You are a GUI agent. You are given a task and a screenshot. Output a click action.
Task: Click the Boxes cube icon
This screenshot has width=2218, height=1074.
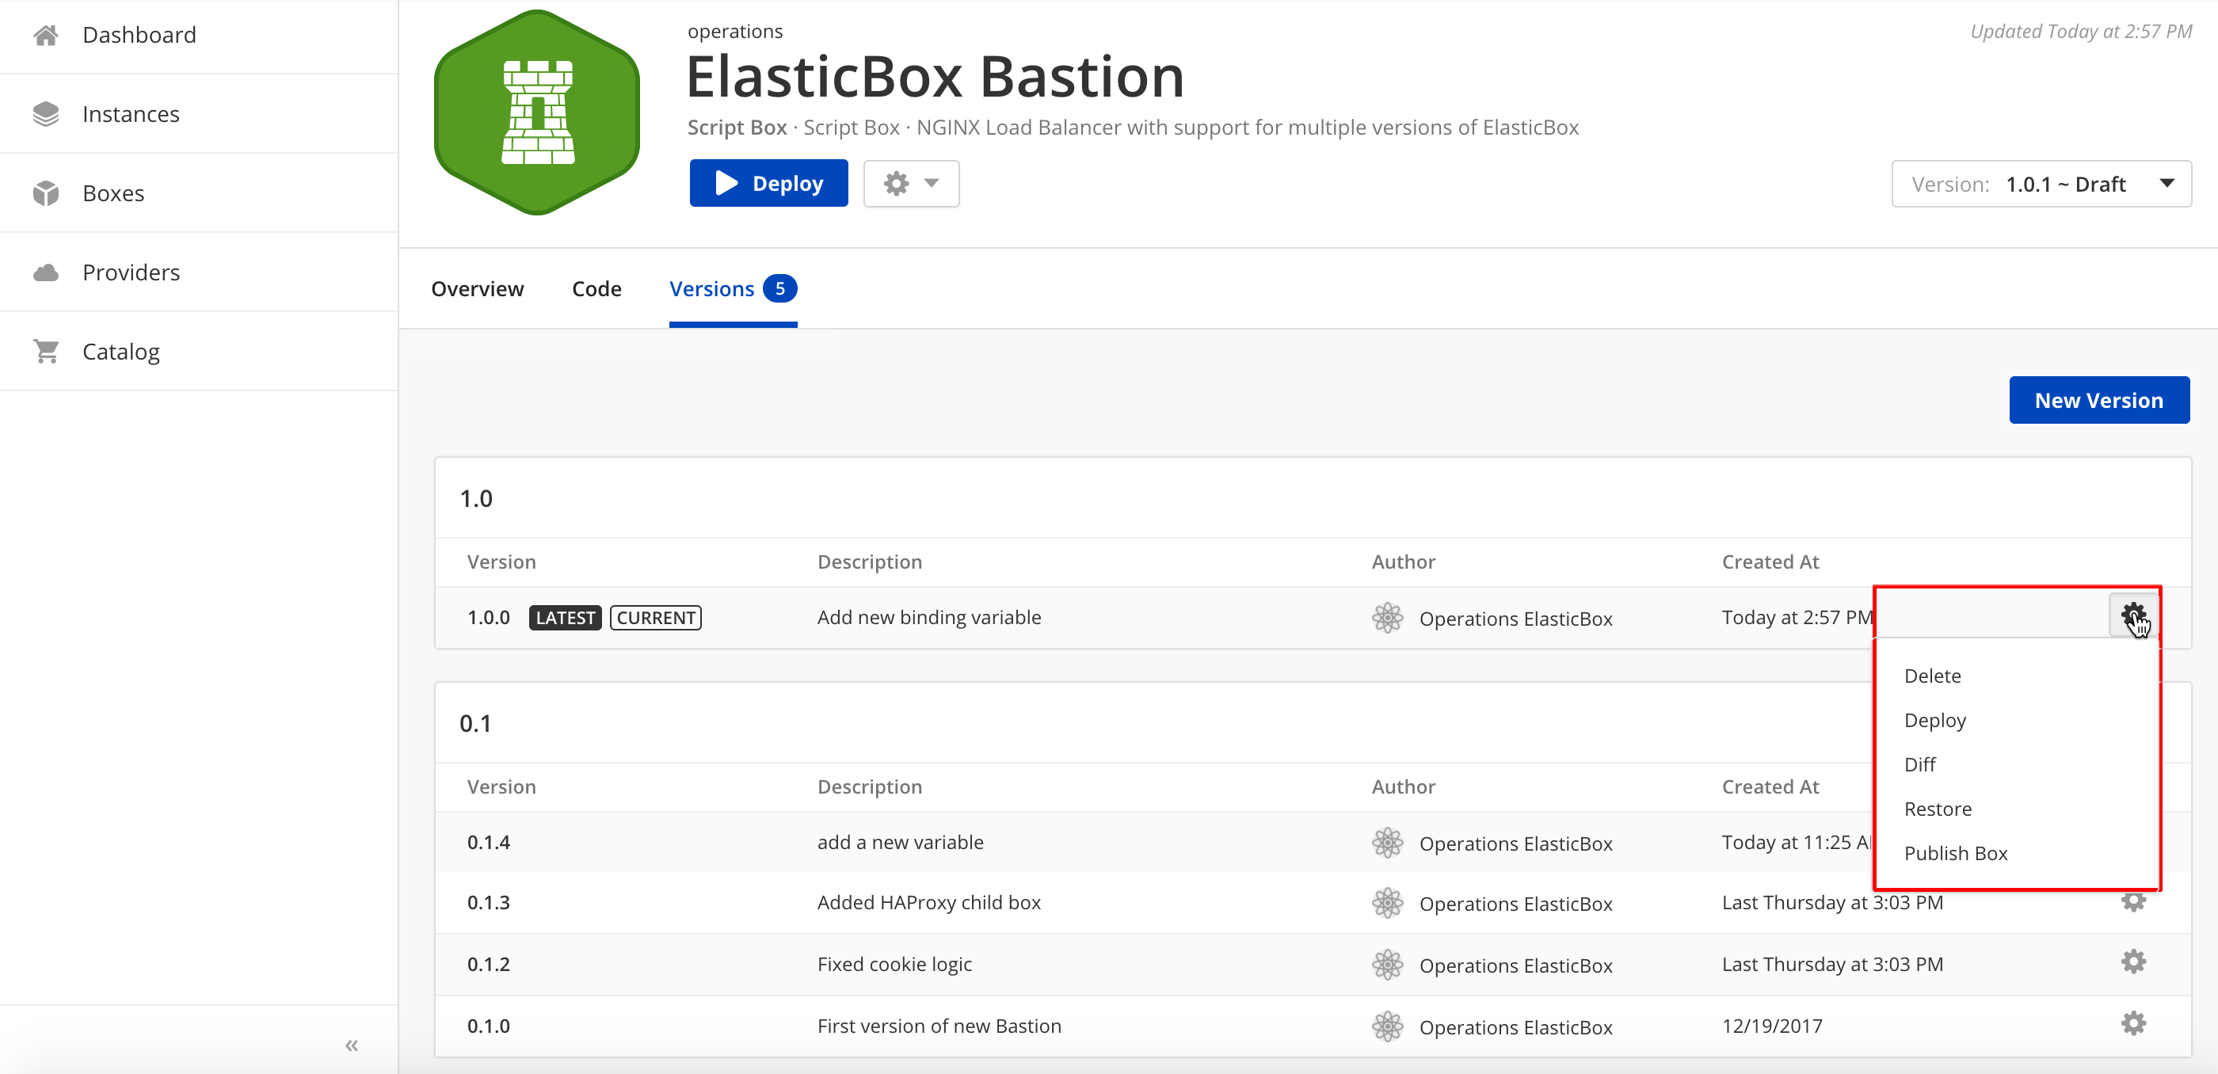(46, 192)
